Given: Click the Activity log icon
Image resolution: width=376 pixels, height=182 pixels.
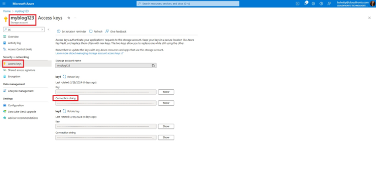Looking at the screenshot, I should coord(5,43).
